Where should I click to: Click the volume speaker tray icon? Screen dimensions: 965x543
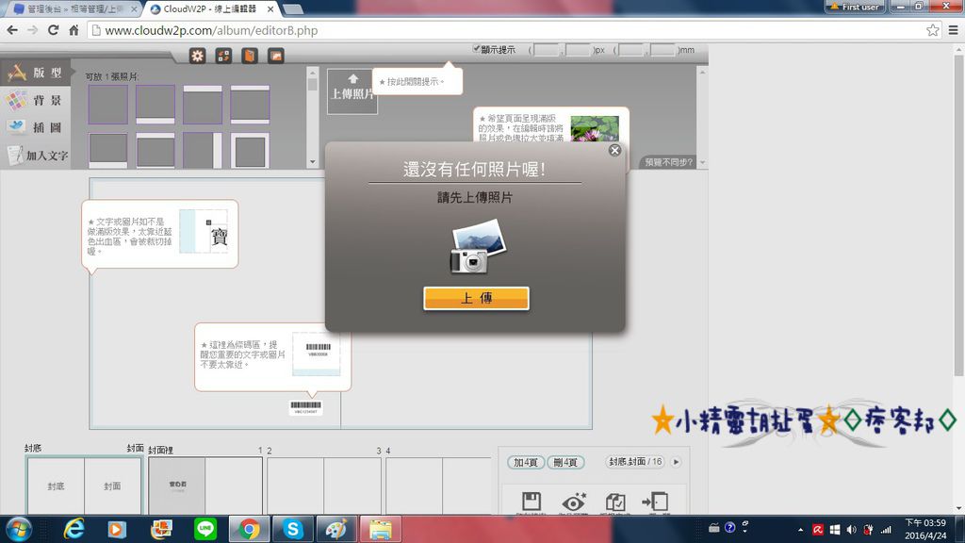[852, 530]
